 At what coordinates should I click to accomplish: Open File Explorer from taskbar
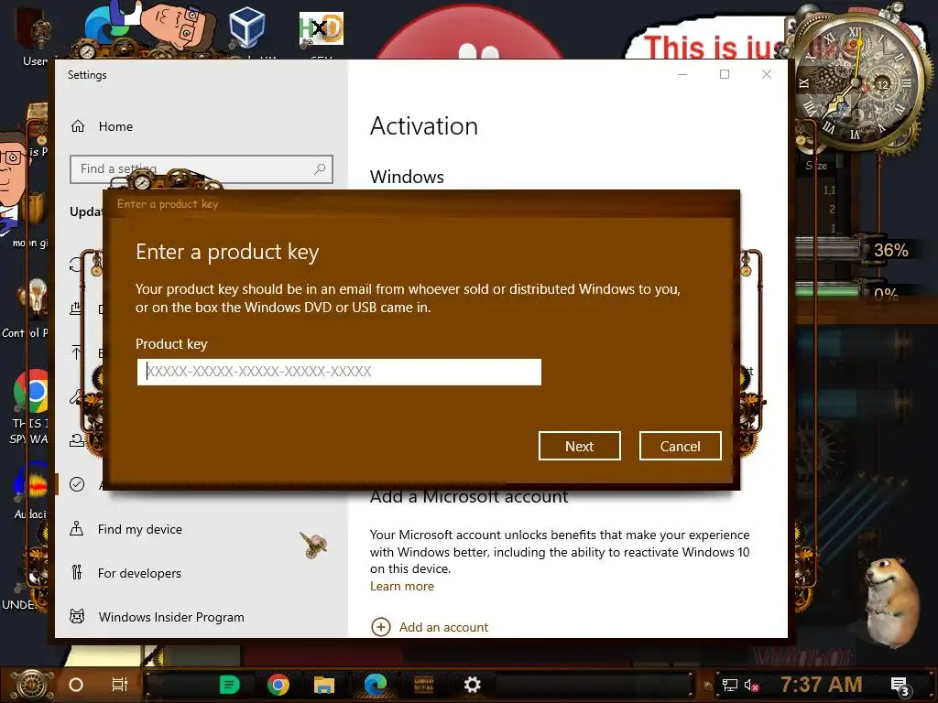coord(324,685)
